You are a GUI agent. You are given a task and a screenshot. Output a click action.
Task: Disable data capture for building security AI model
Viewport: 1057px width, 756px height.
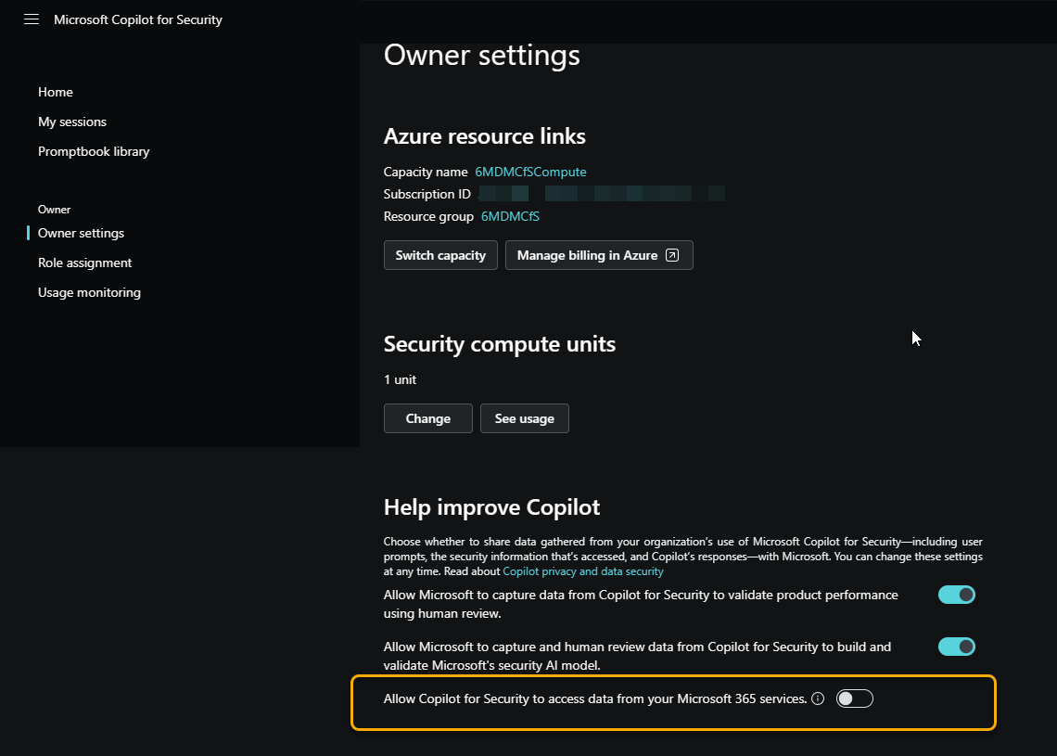(x=957, y=647)
